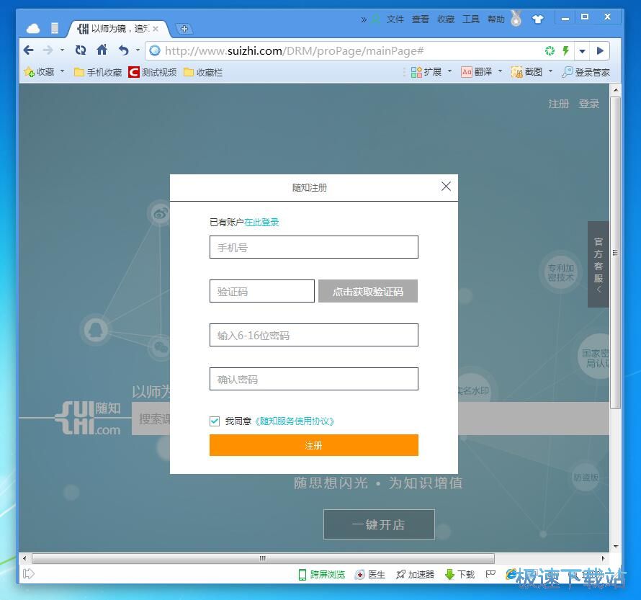Click the browser forward arrow
Viewport: 641px width, 600px height.
[48, 50]
